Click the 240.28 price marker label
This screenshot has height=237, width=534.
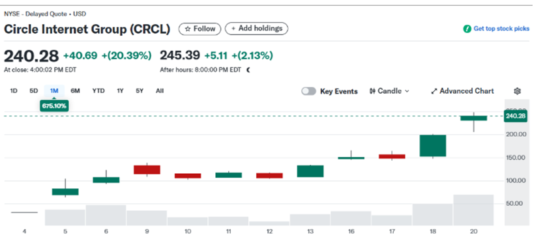515,116
